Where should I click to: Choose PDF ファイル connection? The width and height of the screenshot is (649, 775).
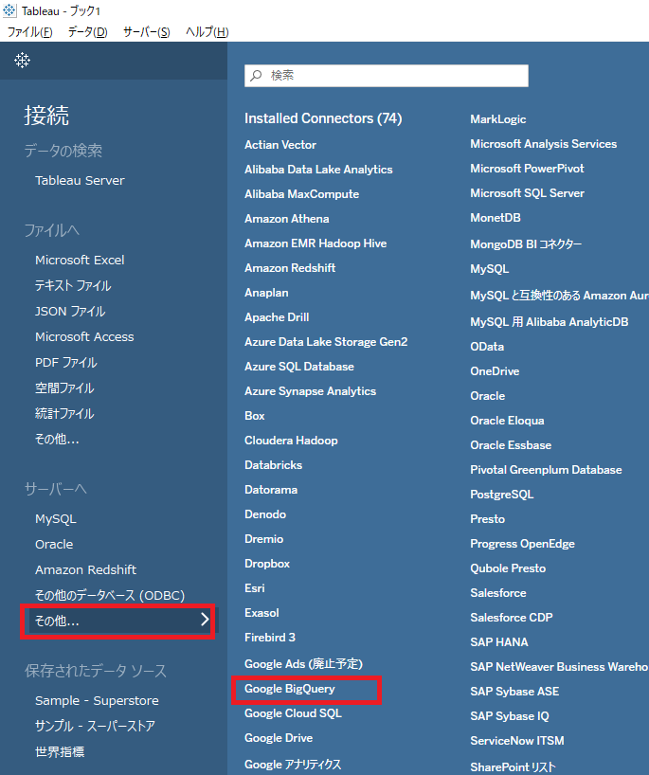(66, 363)
